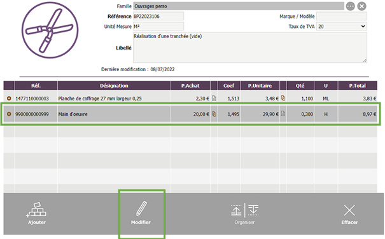Open Famille selector with ellipsis icon
385x239 pixels.
pyautogui.click(x=351, y=6)
